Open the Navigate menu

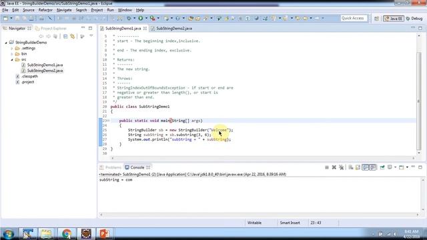tap(64, 10)
